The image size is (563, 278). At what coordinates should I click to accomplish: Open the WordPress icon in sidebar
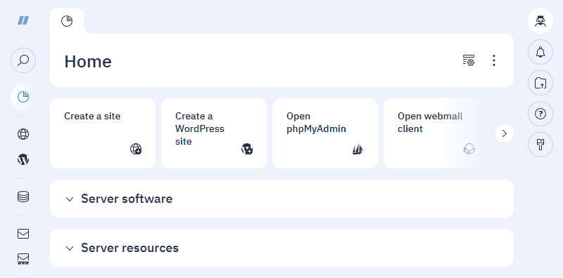click(x=23, y=159)
